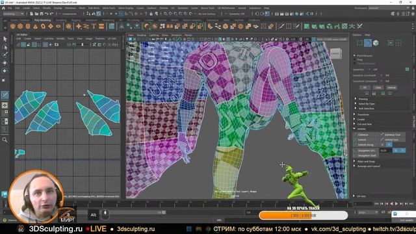Click the view cube in the viewport corner
Image resolution: width=416 pixels, height=234 pixels.
point(335,53)
